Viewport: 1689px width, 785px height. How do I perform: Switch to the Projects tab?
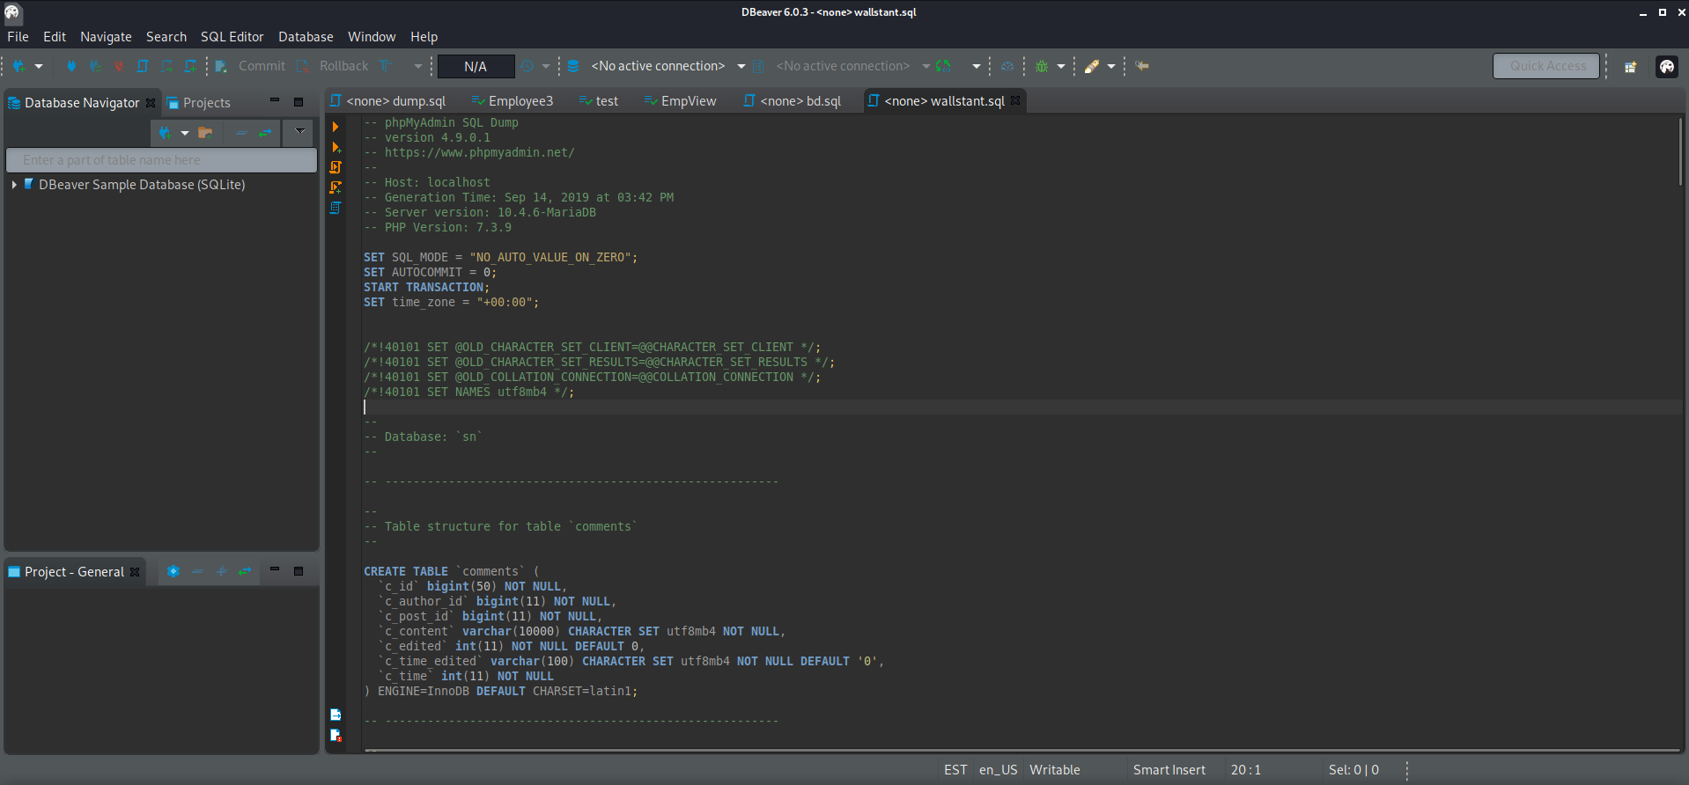tap(206, 103)
